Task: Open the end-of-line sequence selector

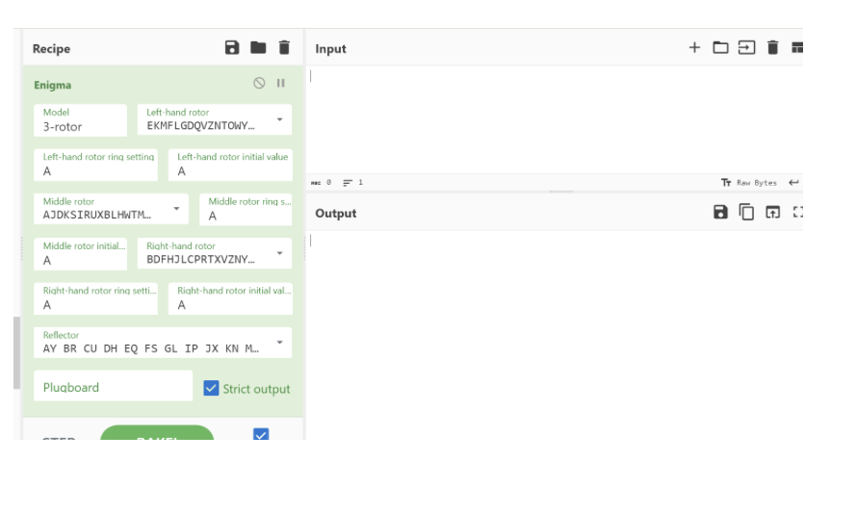Action: pos(793,182)
